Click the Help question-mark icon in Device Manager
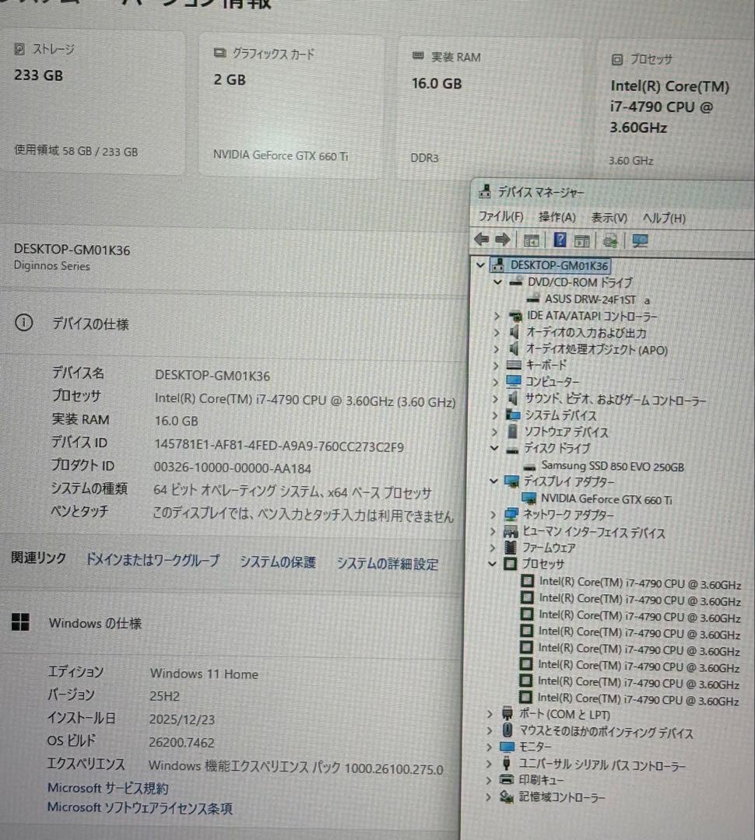755x840 pixels. (x=559, y=240)
